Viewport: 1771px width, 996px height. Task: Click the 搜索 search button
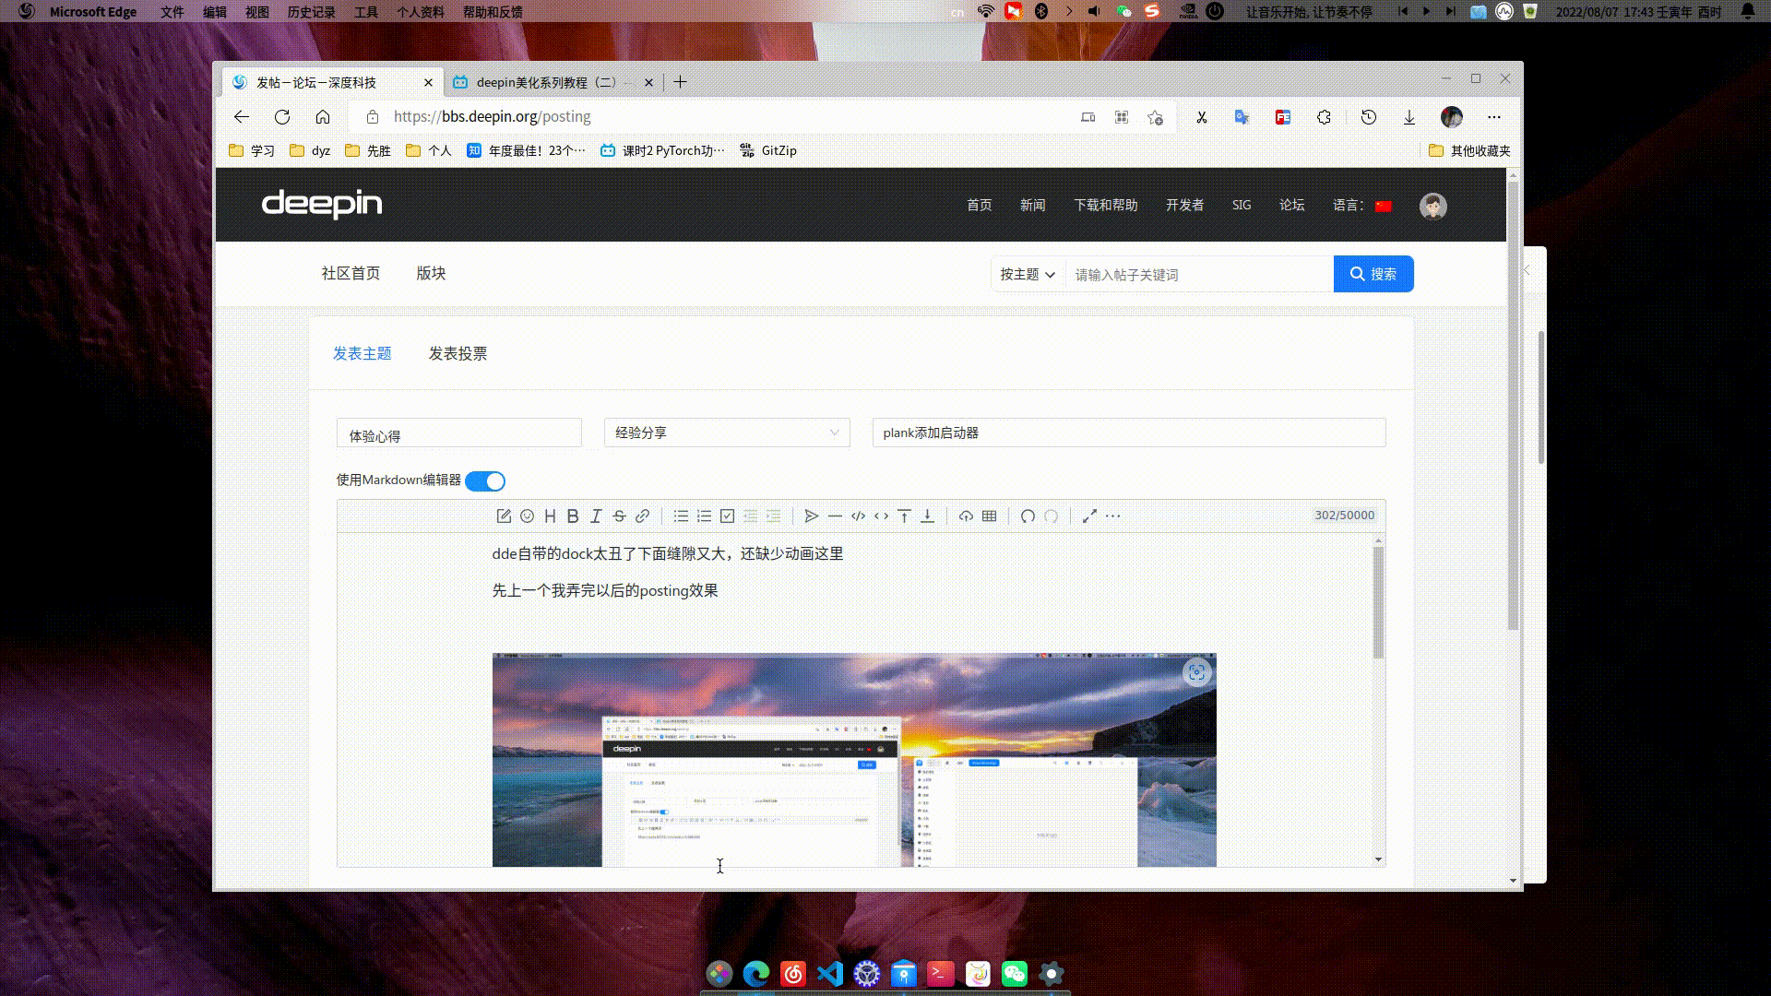(x=1373, y=273)
